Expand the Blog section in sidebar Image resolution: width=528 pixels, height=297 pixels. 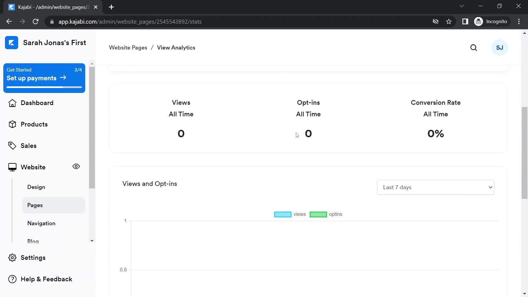point(33,241)
